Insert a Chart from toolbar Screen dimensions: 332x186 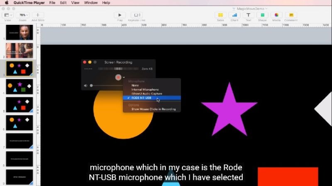(x=234, y=15)
